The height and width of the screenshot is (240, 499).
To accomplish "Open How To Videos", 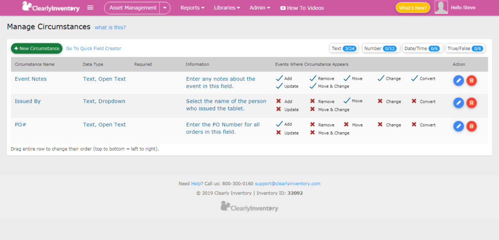I will tap(302, 8).
